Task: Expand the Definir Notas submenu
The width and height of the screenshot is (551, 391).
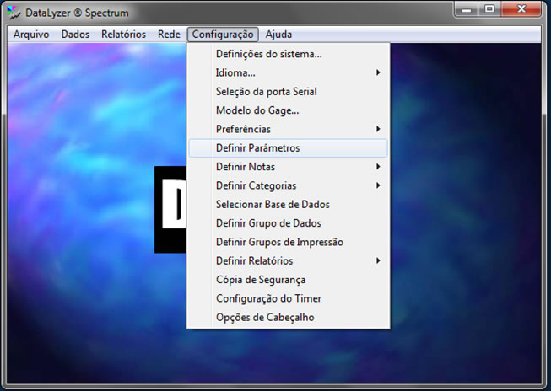Action: (245, 167)
